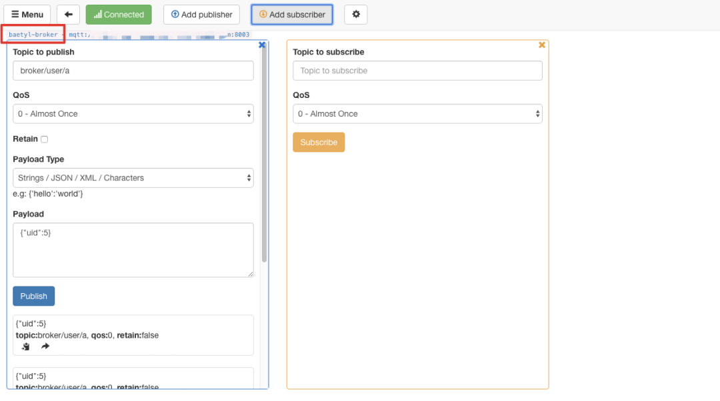The width and height of the screenshot is (720, 401).
Task: Click the back arrow button
Action: (68, 15)
